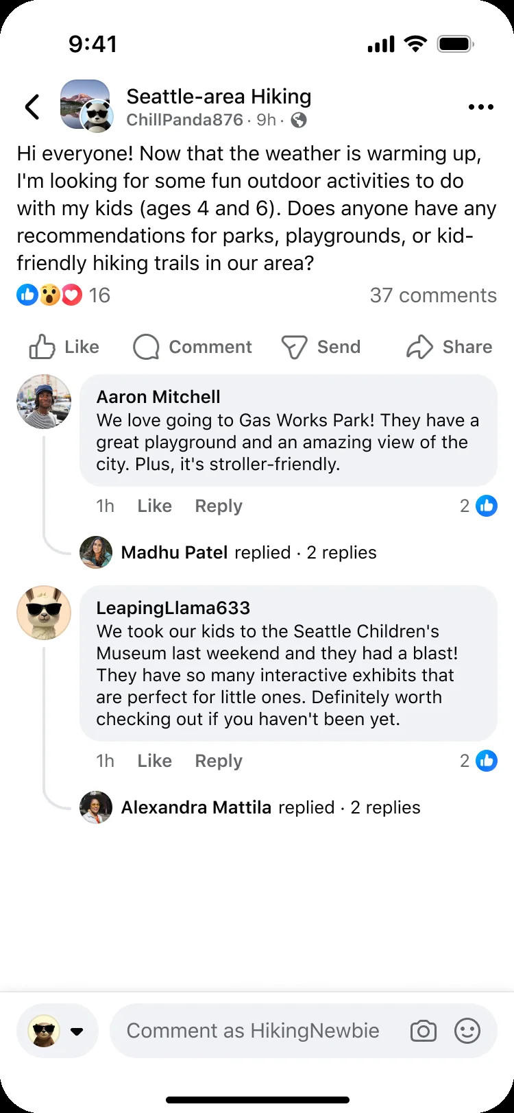514x1113 pixels.
Task: Tap the Send action under the post
Action: (x=321, y=347)
